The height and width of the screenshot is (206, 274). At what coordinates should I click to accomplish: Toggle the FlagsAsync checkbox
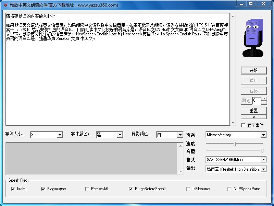click(x=43, y=189)
